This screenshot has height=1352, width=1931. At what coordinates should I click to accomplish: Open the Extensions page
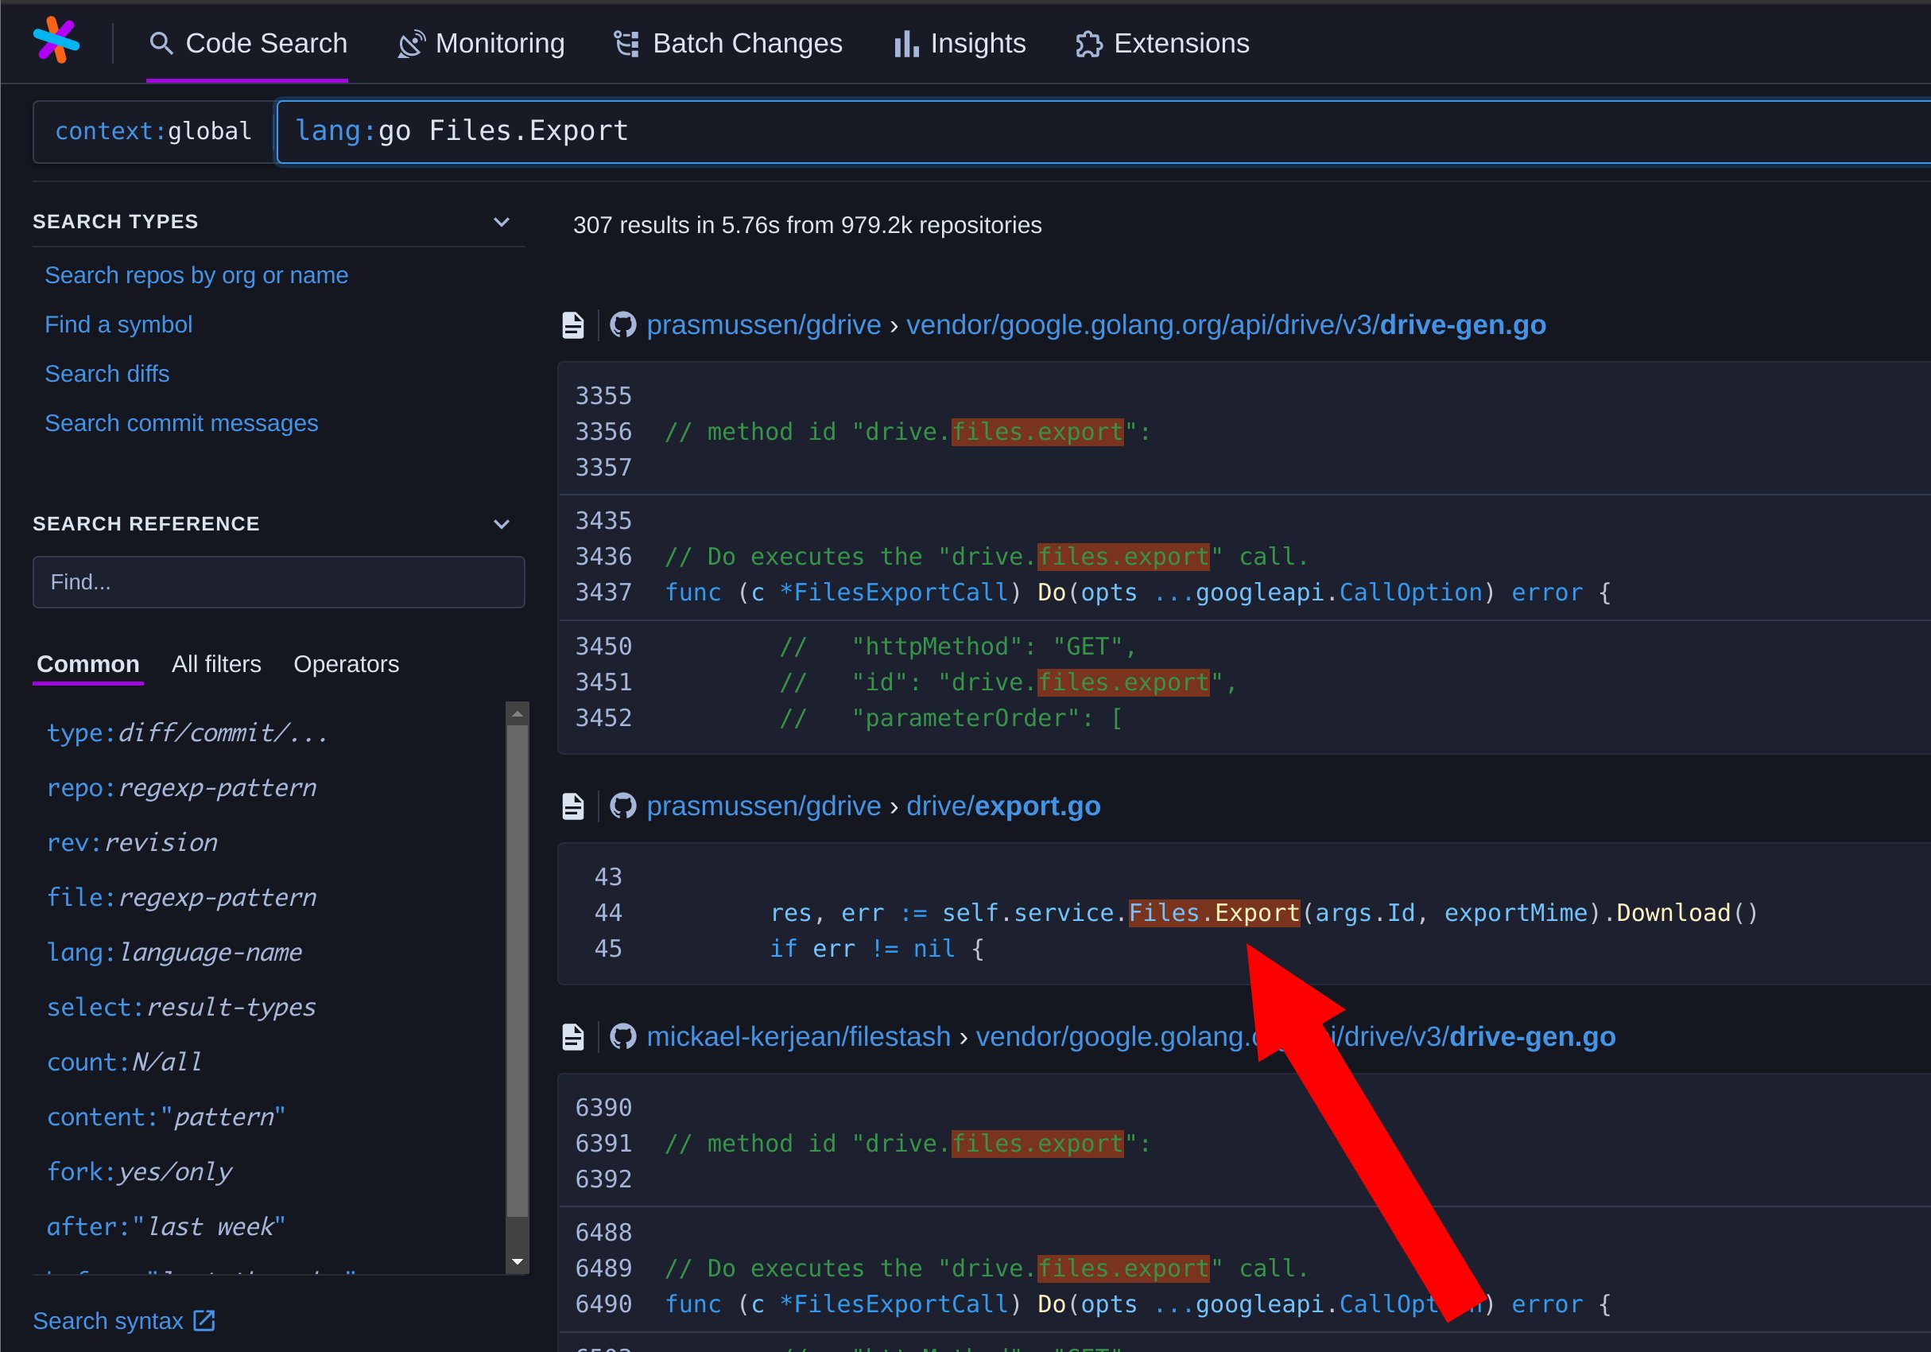coord(1162,44)
